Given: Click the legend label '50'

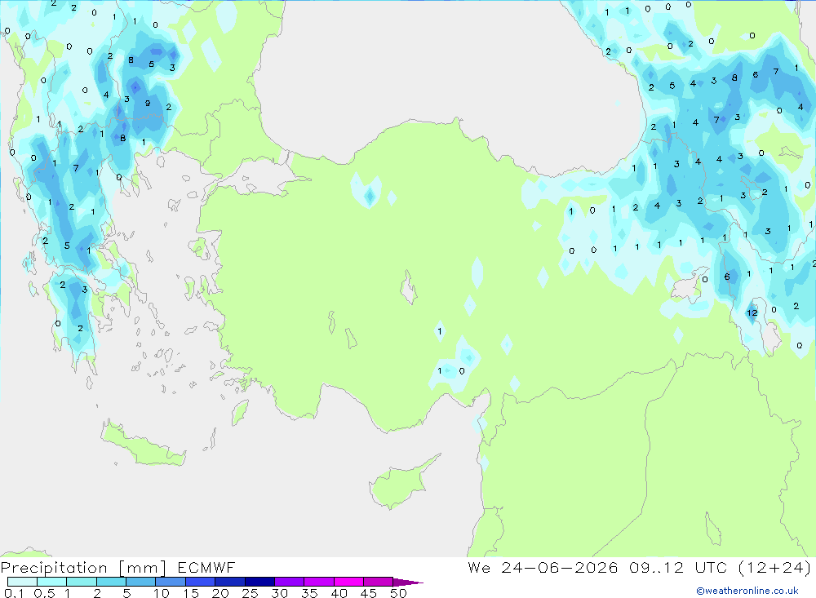Looking at the screenshot, I should (x=399, y=593).
